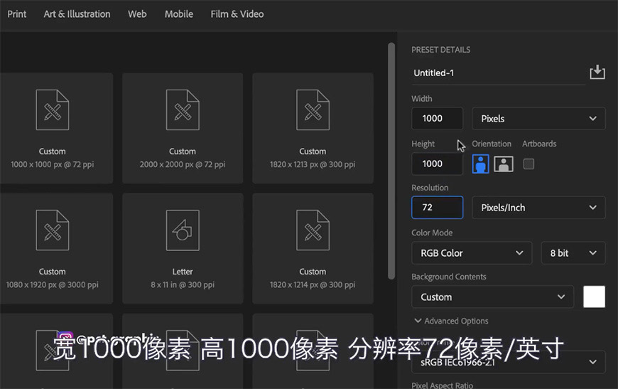618x389 pixels.
Task: Click the Background Contents label
Action: tap(448, 277)
